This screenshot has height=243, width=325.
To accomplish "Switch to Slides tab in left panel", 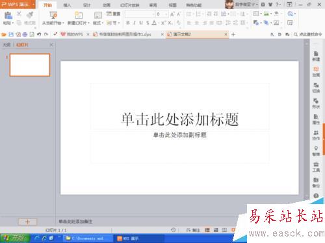I will 22,45.
